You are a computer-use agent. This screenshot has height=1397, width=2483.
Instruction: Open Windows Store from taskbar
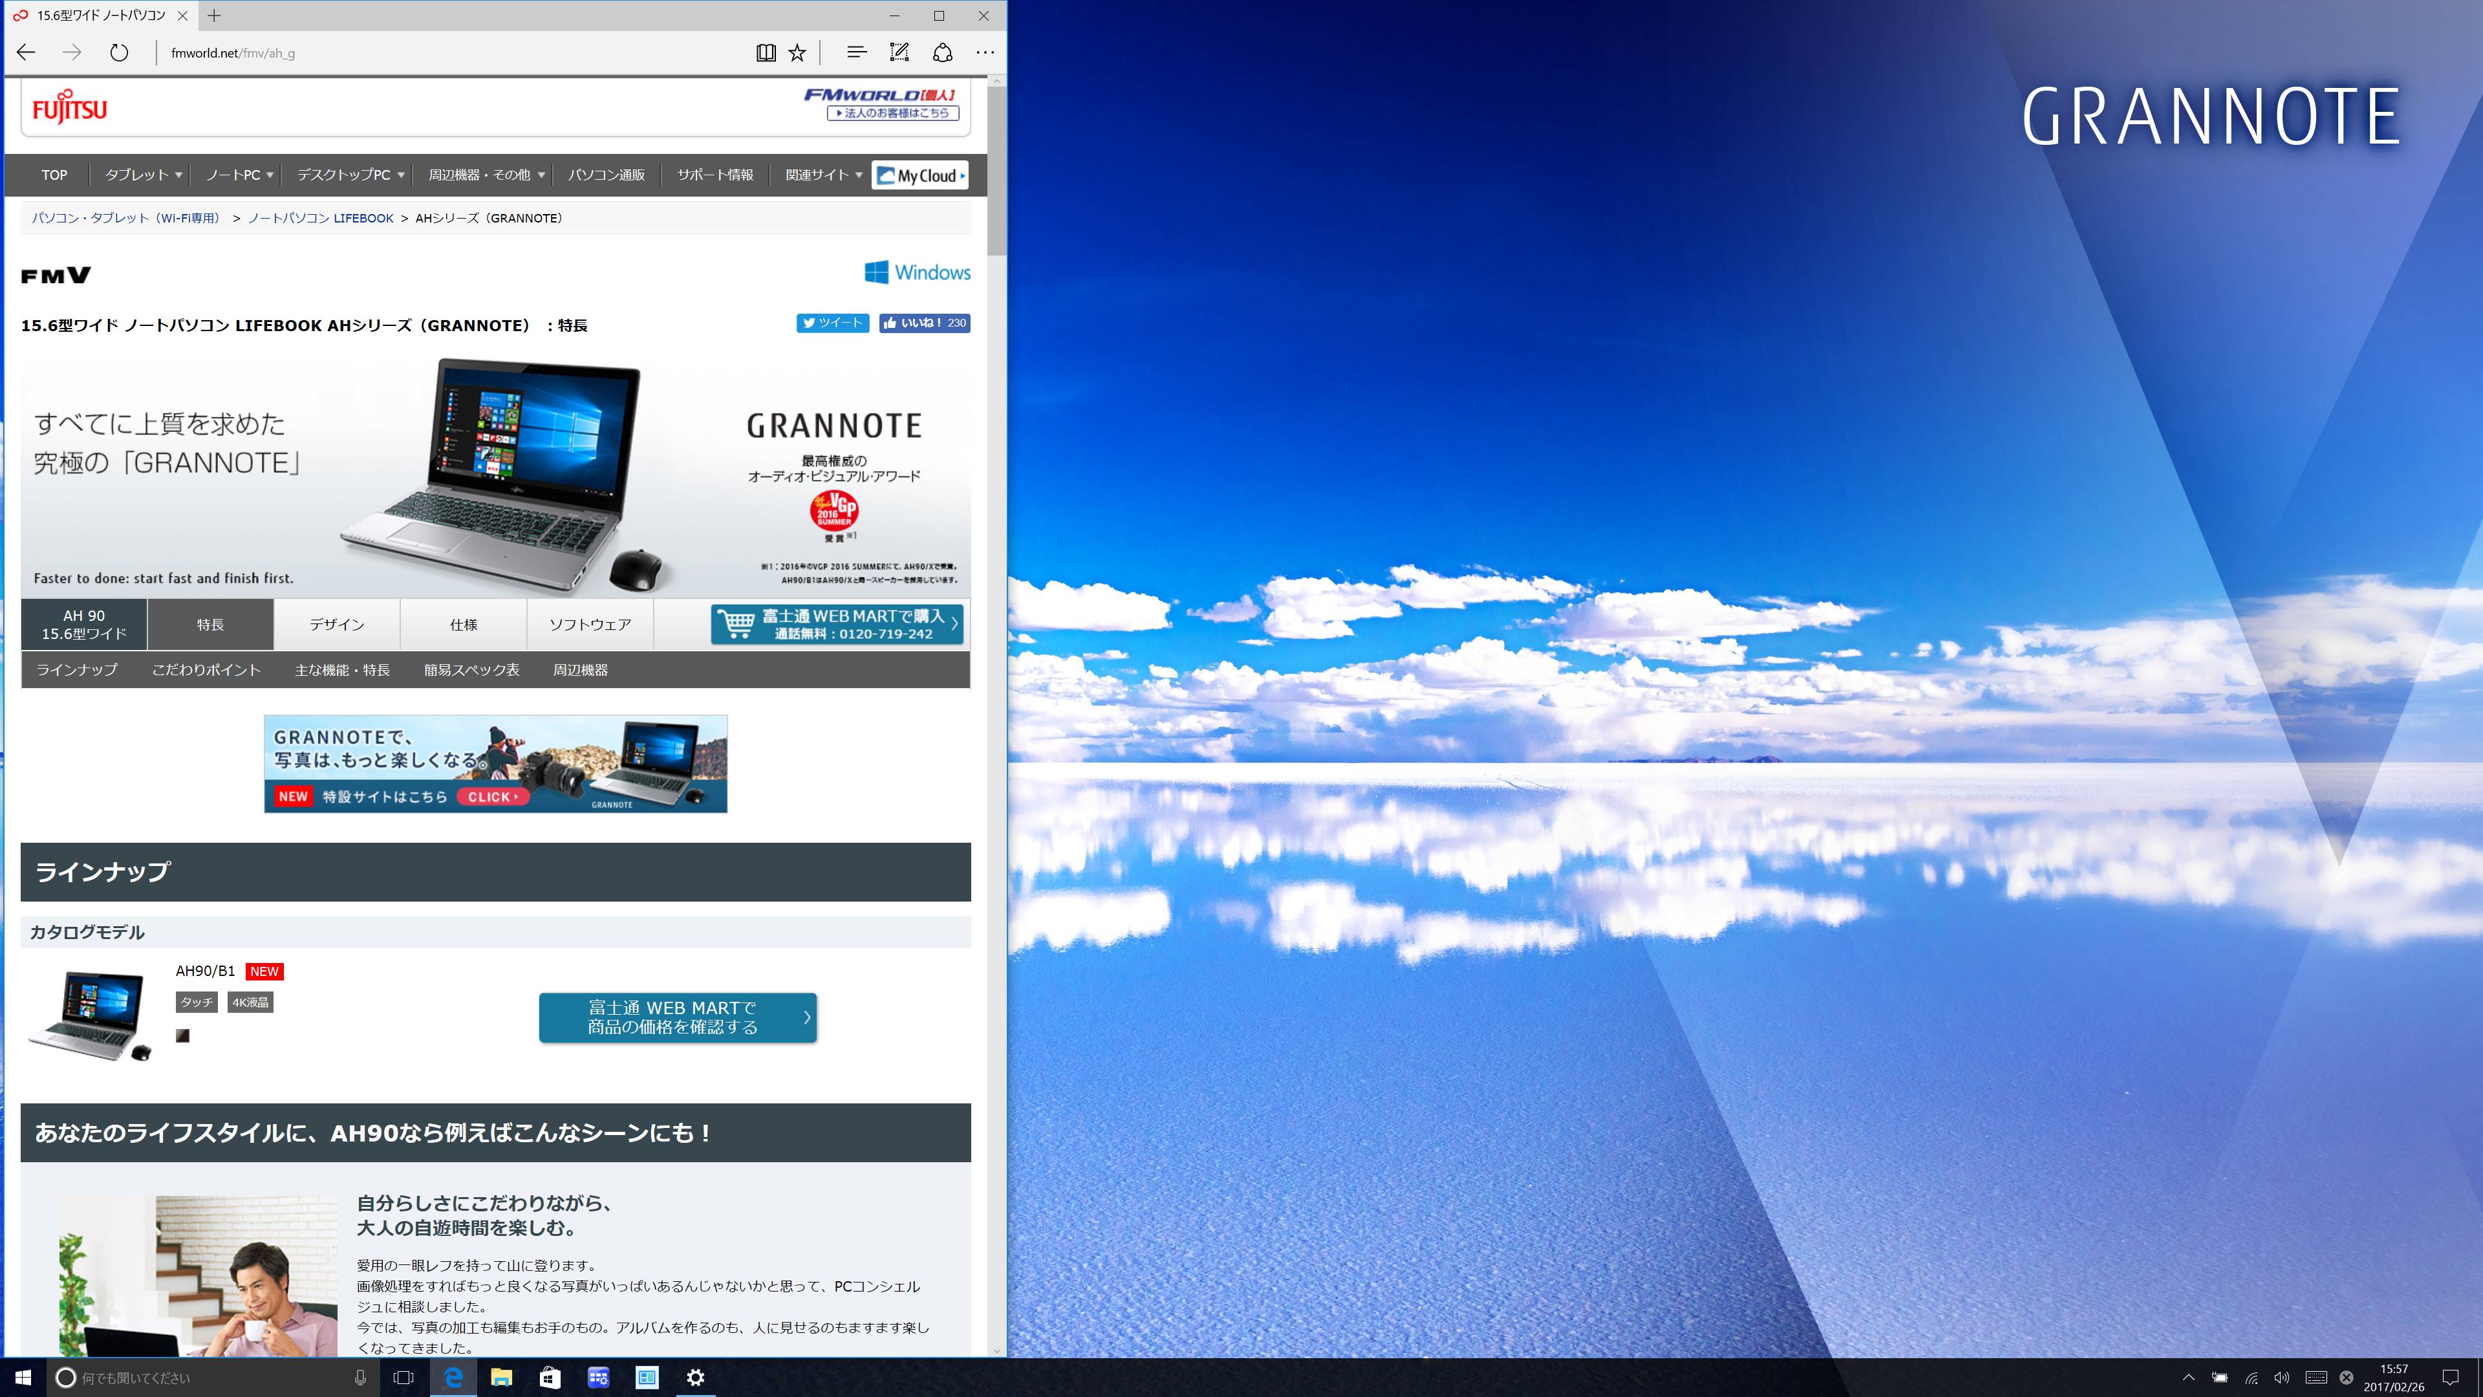tap(550, 1378)
